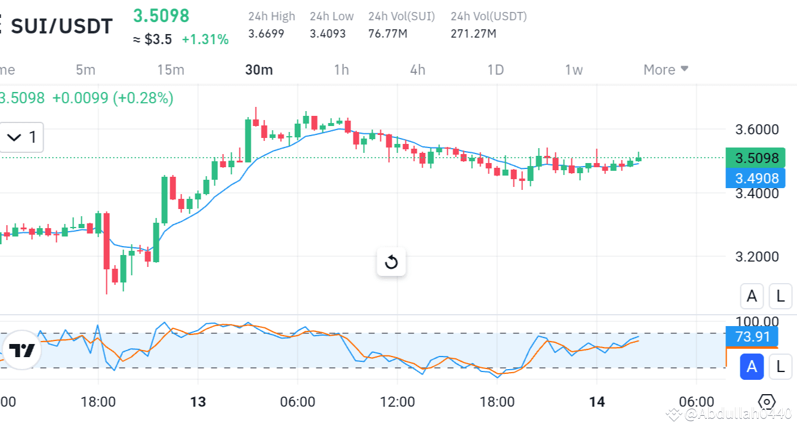This screenshot has width=797, height=427.
Task: Expand the interval 1 selector chevron
Action: point(15,137)
